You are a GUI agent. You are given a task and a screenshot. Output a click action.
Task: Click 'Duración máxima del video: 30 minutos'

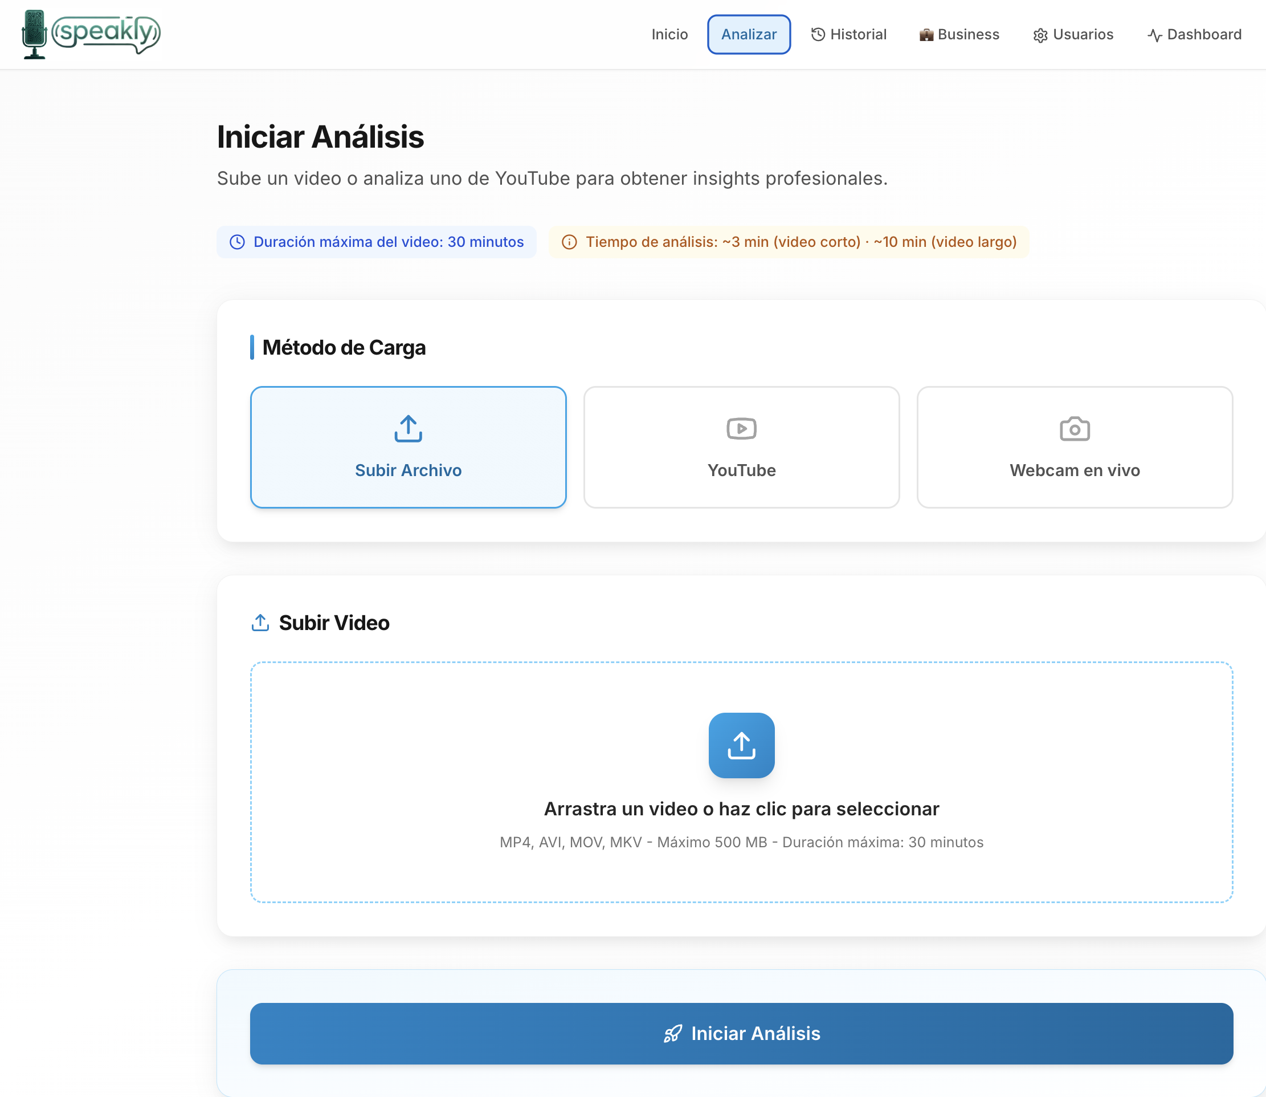pyautogui.click(x=389, y=242)
